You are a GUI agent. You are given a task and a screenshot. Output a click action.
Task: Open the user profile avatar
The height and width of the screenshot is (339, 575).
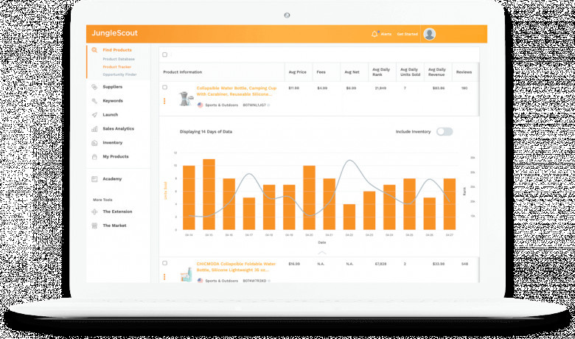(430, 34)
